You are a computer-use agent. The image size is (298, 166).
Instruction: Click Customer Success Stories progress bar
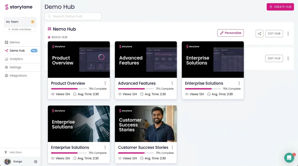[136, 153]
